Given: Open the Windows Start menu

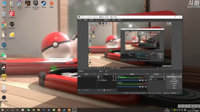Looking at the screenshot, I should (x=2, y=110).
